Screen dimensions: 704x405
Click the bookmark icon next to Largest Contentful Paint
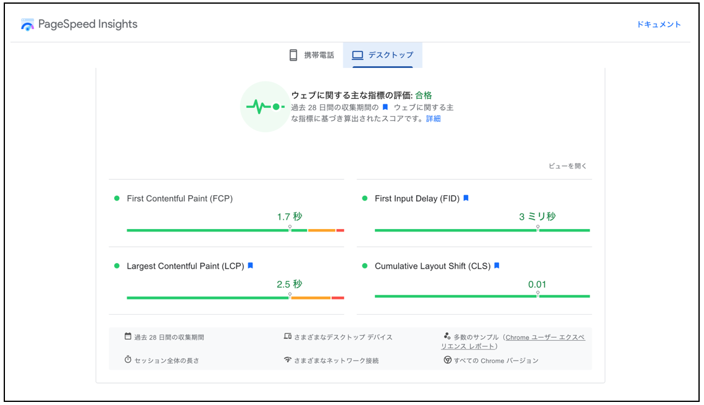pos(251,266)
